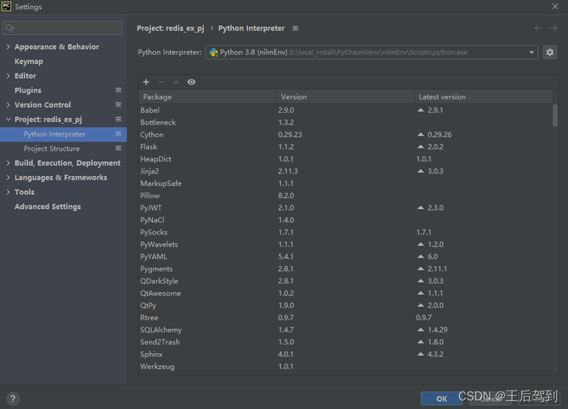
Task: Expand Build, Execution, Deployment section
Action: tap(8, 163)
